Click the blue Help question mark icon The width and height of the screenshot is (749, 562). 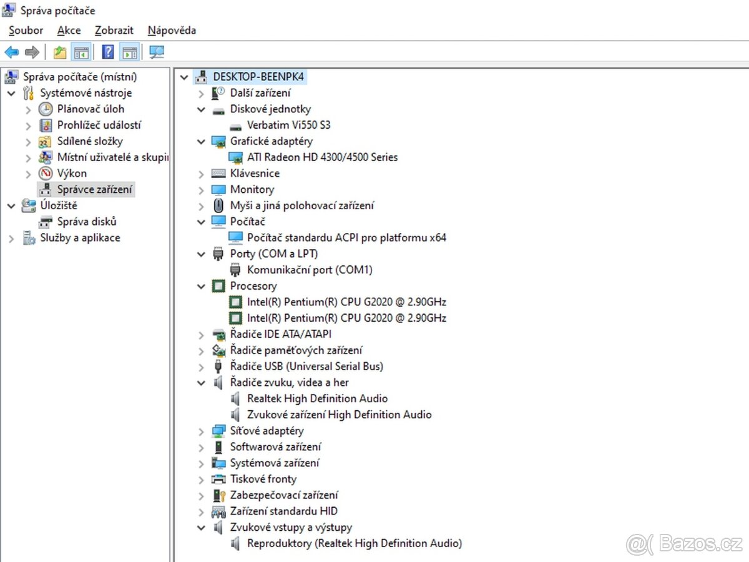pos(108,52)
